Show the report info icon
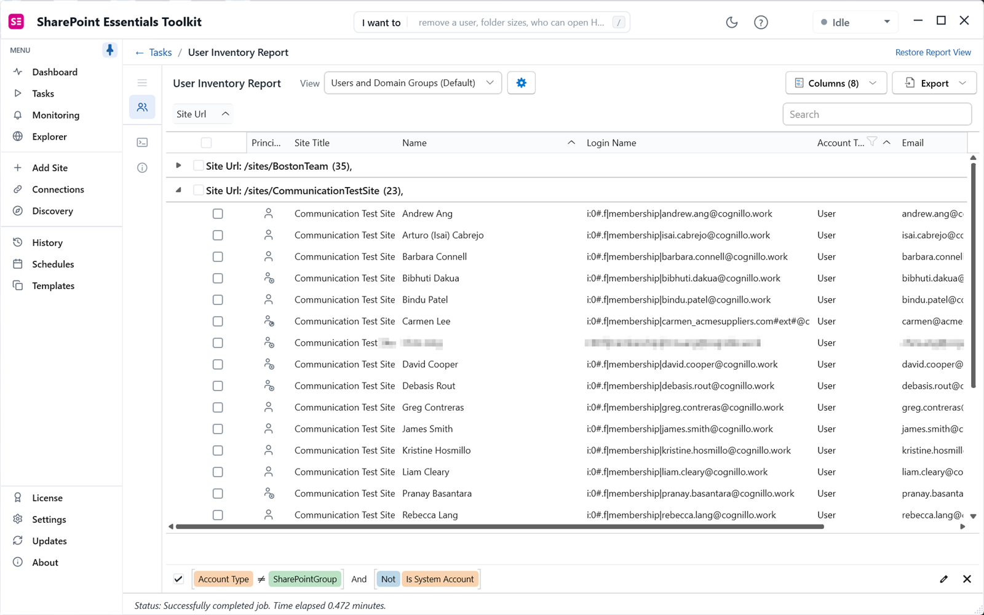 pos(142,168)
